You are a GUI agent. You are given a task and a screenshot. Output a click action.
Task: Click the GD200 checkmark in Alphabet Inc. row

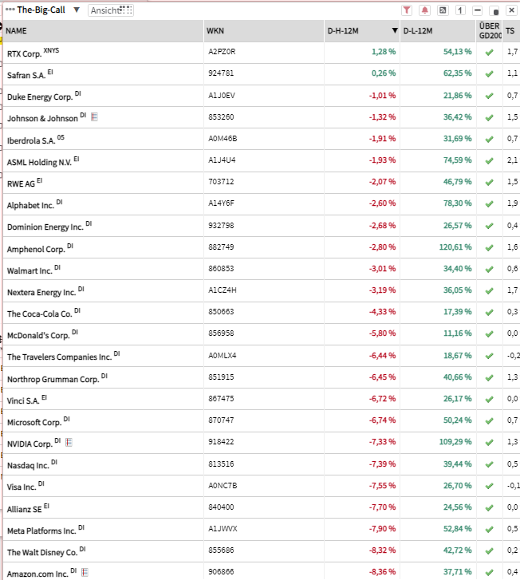(489, 205)
